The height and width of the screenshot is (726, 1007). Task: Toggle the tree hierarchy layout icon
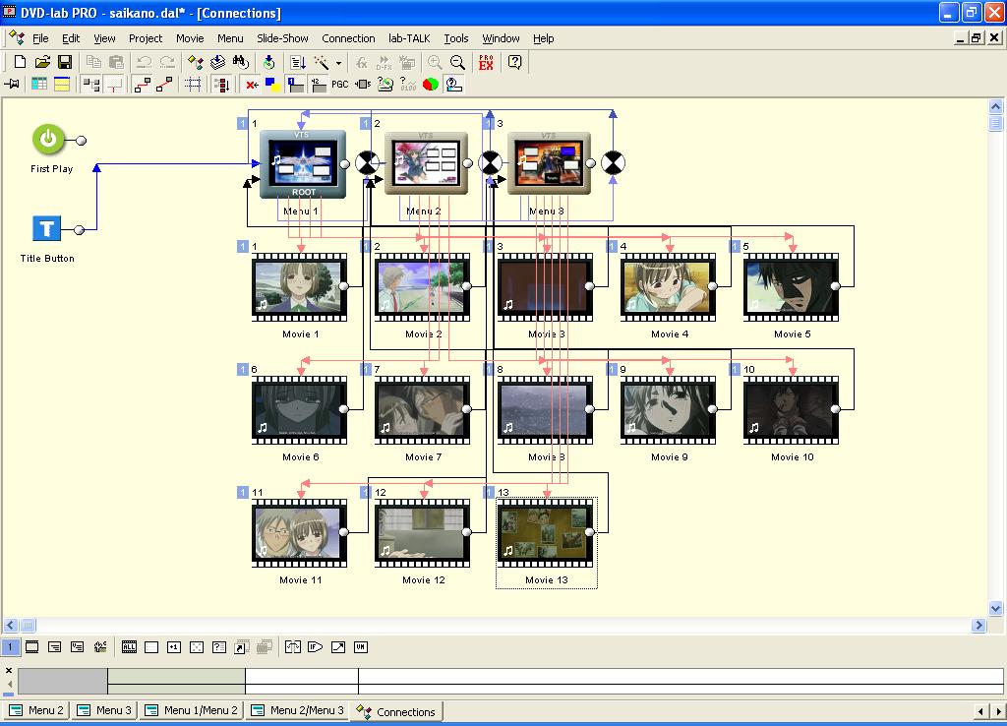pos(91,85)
